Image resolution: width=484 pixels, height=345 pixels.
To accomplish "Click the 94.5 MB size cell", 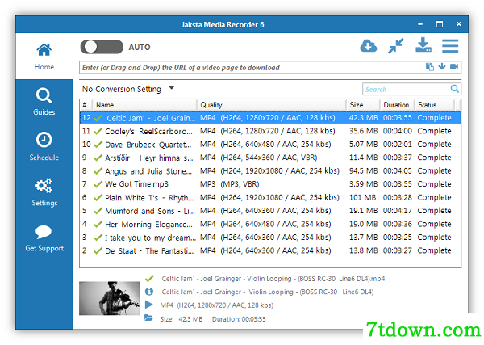I will (x=363, y=171).
